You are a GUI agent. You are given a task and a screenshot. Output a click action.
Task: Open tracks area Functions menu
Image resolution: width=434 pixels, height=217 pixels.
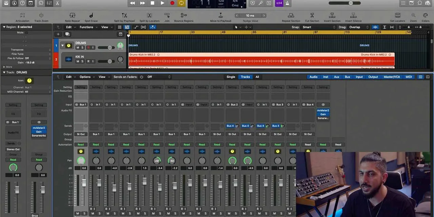88,27
